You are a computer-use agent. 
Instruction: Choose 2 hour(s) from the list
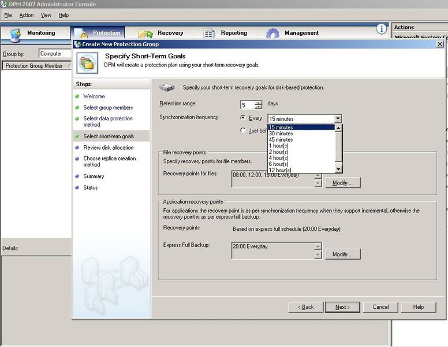coord(301,152)
